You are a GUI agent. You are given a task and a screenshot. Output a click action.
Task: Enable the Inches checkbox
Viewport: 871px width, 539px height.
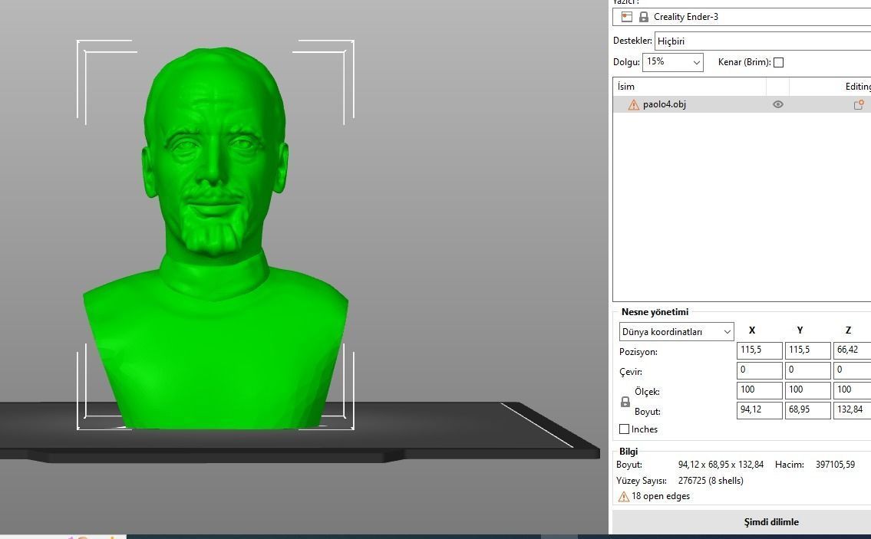coord(625,429)
